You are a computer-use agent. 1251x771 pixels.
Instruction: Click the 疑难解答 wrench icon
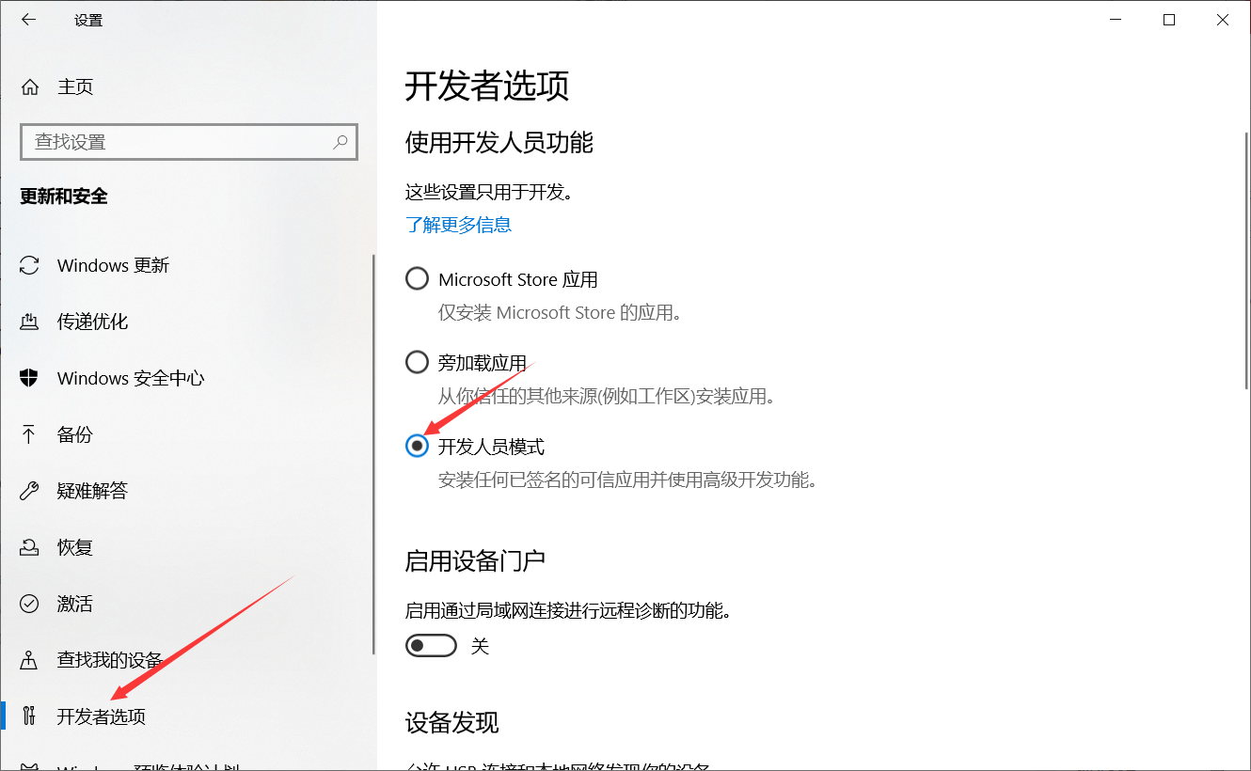click(27, 490)
